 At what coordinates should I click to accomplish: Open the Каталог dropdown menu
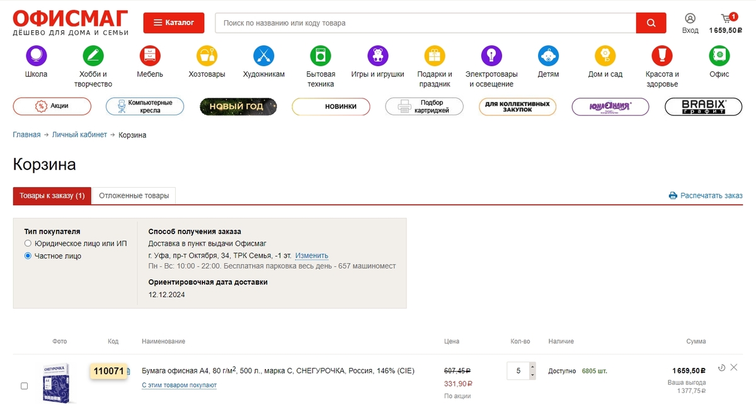174,23
